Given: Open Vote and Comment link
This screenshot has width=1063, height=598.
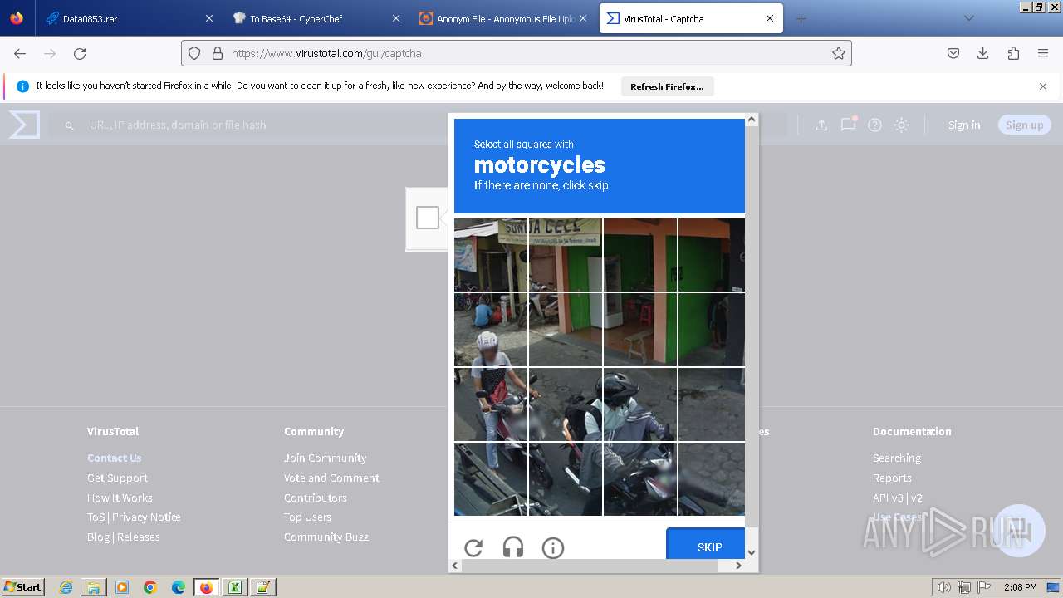Looking at the screenshot, I should [x=331, y=478].
